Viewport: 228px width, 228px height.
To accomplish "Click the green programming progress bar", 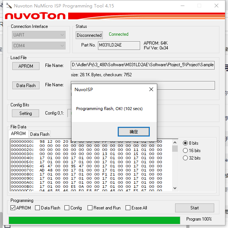I will click(x=94, y=220).
